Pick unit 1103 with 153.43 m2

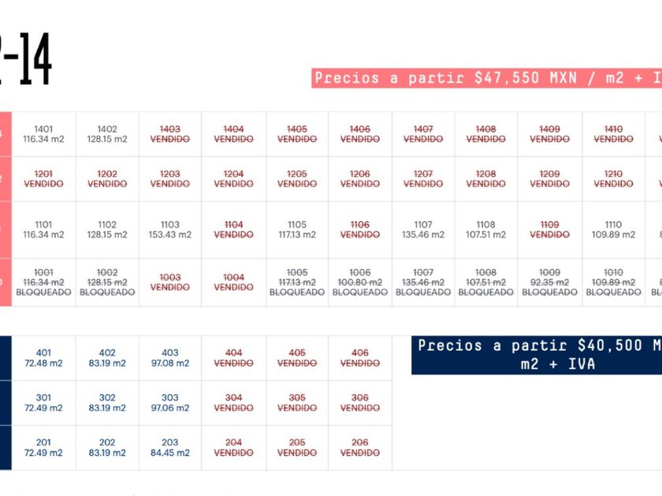(170, 229)
